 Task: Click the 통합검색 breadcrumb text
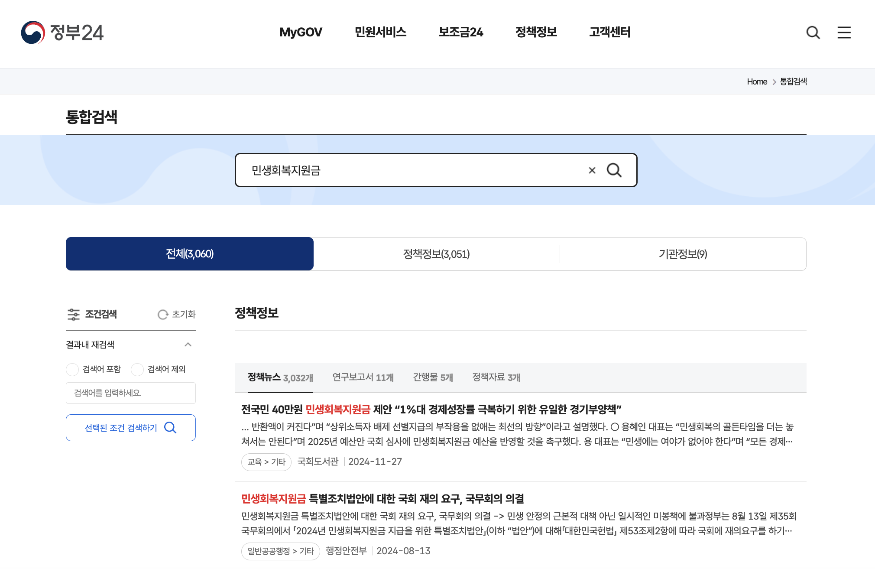[x=793, y=81]
